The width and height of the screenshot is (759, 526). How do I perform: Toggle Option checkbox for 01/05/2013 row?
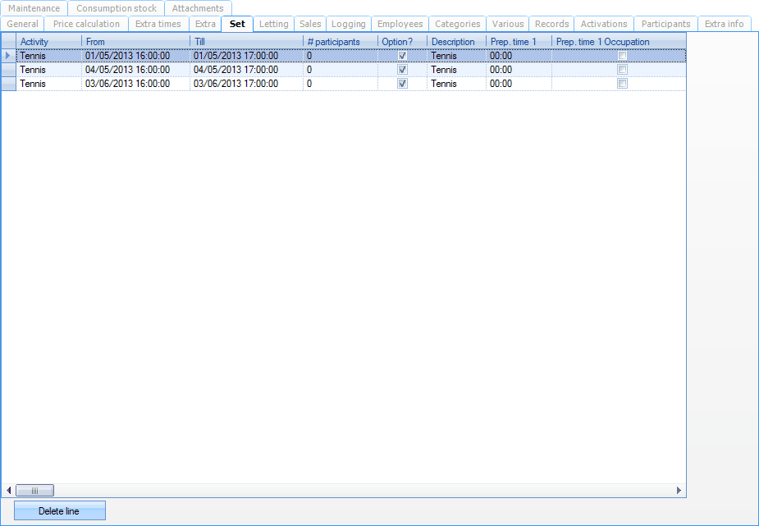click(402, 56)
